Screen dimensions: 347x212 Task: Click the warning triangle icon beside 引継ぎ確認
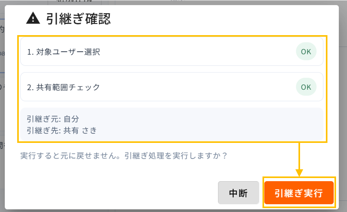[33, 18]
